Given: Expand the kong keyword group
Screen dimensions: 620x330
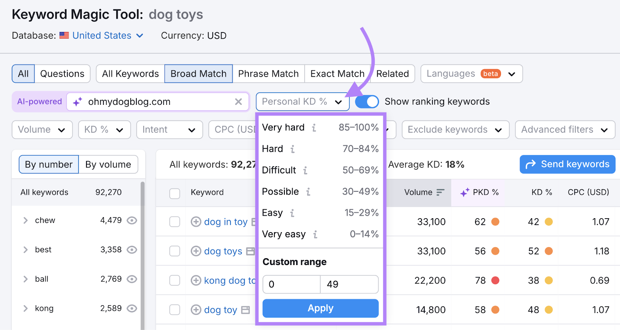Looking at the screenshot, I should tap(25, 308).
